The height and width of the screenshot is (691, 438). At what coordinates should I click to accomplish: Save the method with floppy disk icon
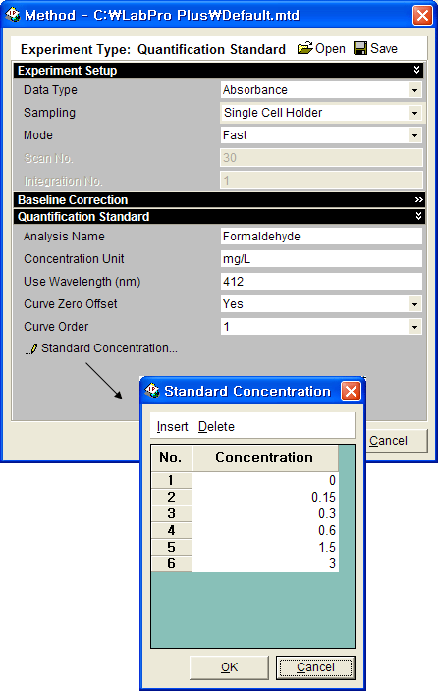click(360, 48)
